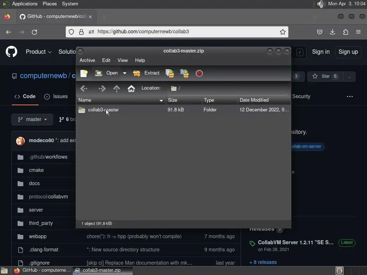Open the .clang-format file
Image resolution: width=367 pixels, height=275 pixels.
pyautogui.click(x=43, y=250)
